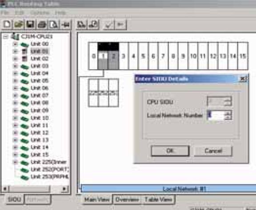Switch to the Main View tab
Screen dimensions: 256x210
click(x=96, y=199)
